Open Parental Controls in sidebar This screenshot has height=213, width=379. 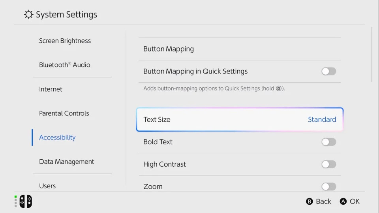pyautogui.click(x=64, y=113)
